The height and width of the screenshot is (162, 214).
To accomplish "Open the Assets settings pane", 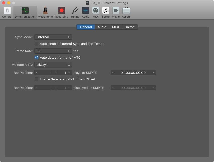I will [x=126, y=12].
